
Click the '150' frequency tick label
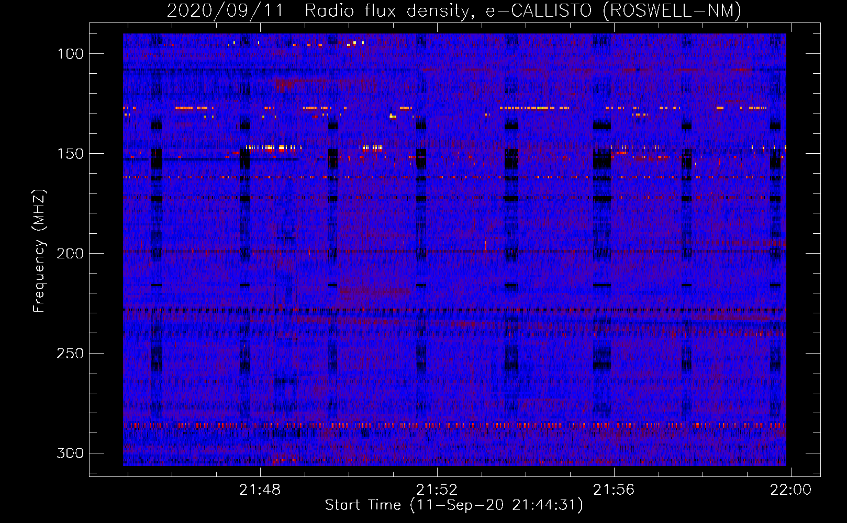pos(70,154)
